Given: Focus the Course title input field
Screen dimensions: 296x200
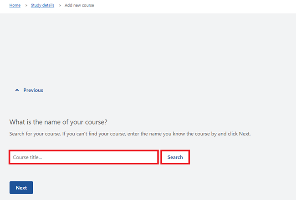Looking at the screenshot, I should pos(84,157).
